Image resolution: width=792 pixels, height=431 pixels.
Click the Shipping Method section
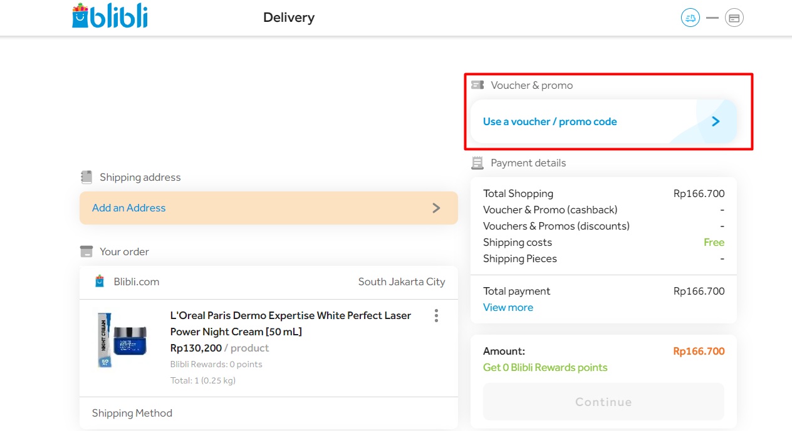coord(132,413)
